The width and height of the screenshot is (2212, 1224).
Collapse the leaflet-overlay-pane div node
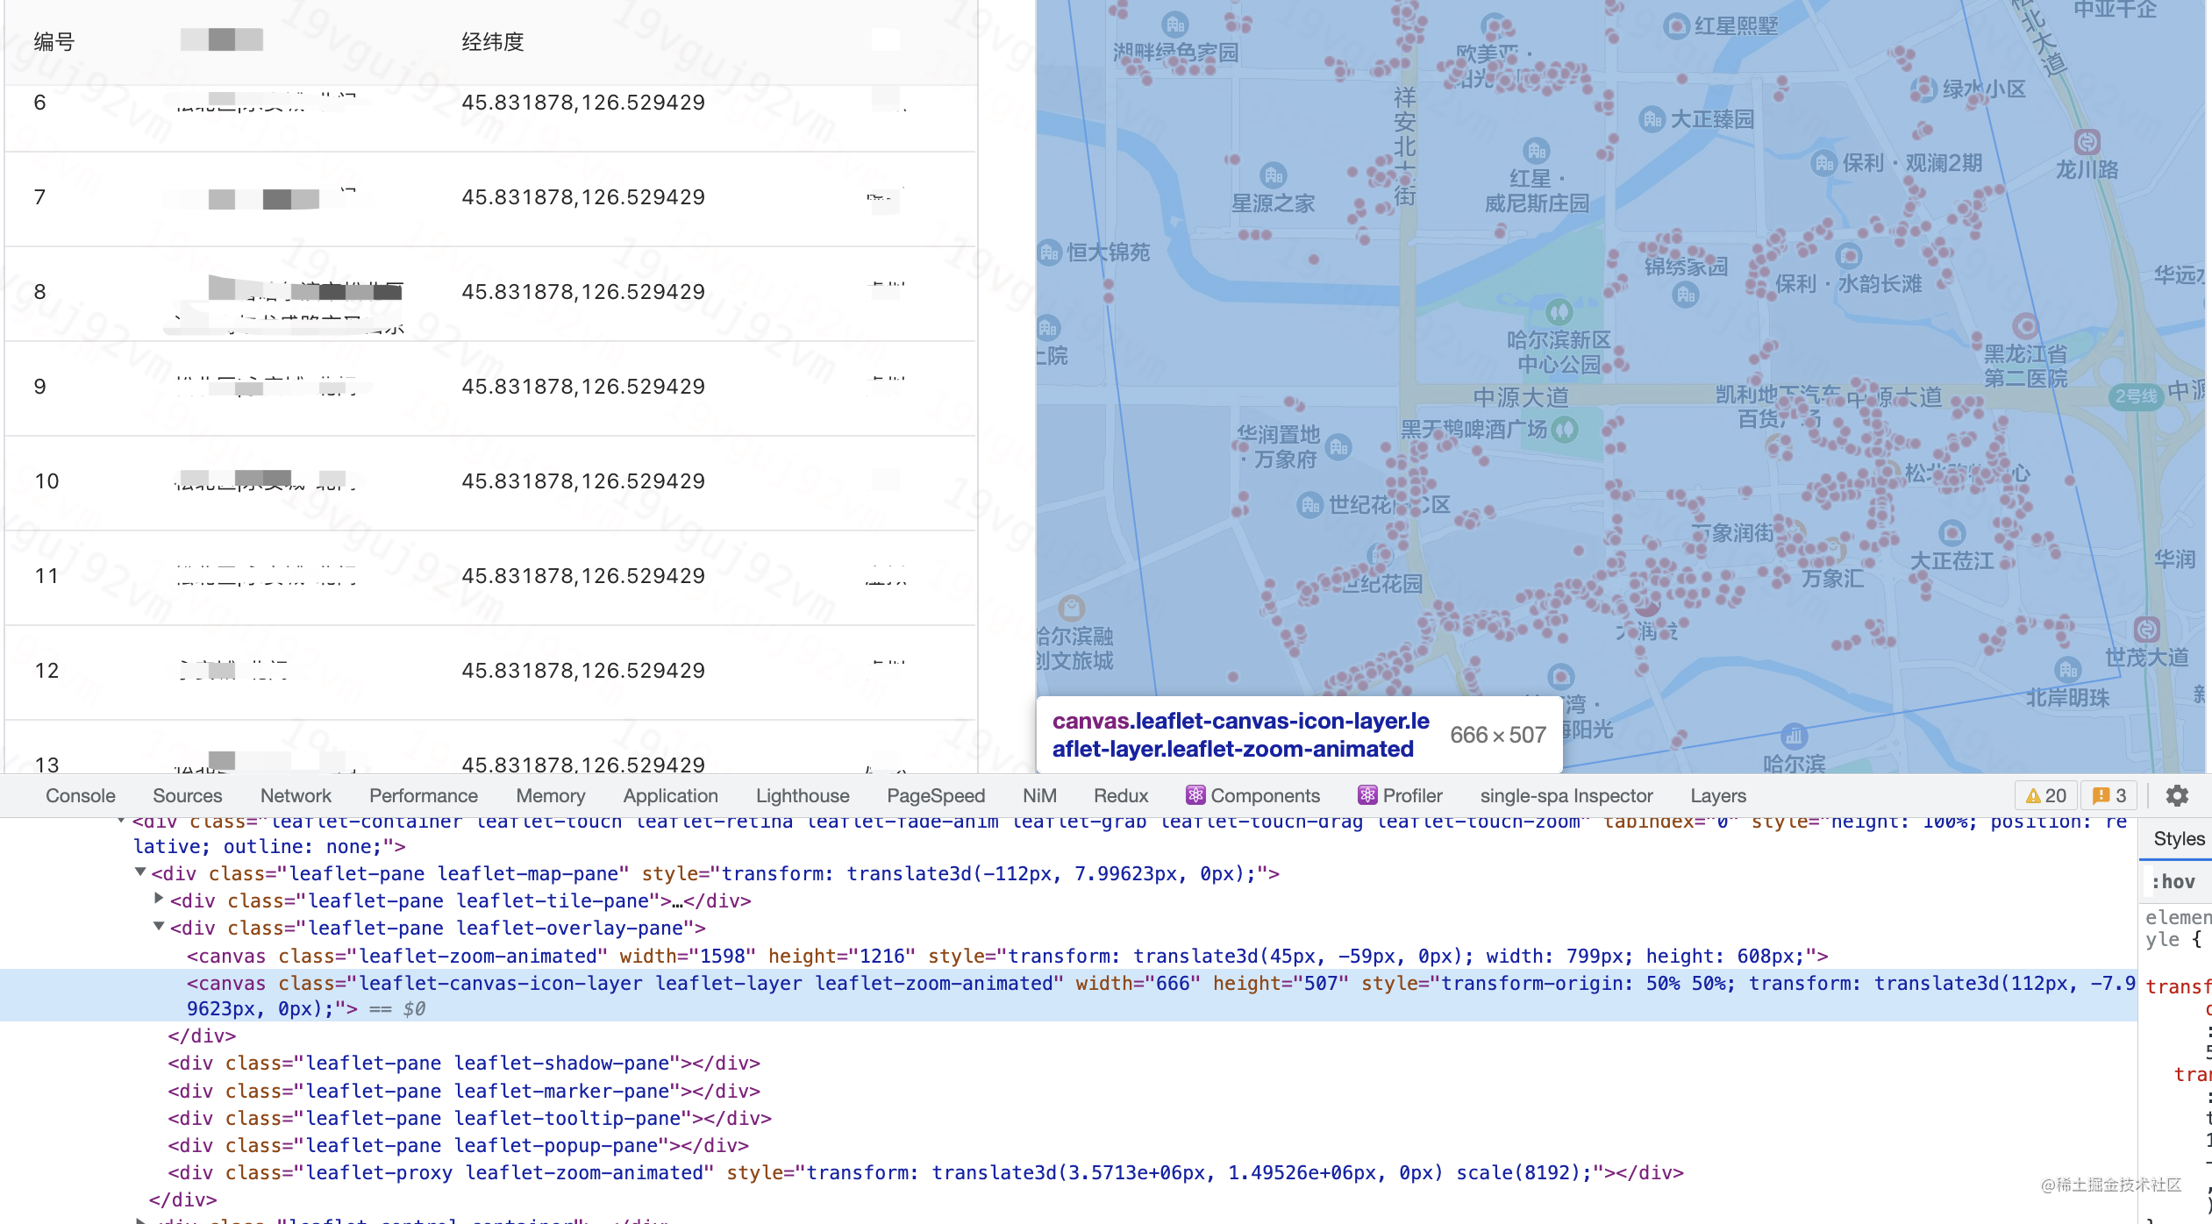pyautogui.click(x=159, y=927)
